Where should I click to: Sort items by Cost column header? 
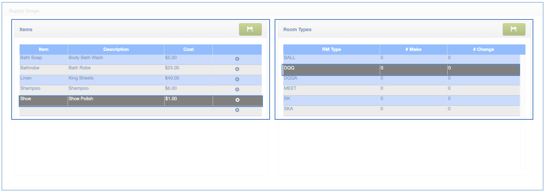188,49
